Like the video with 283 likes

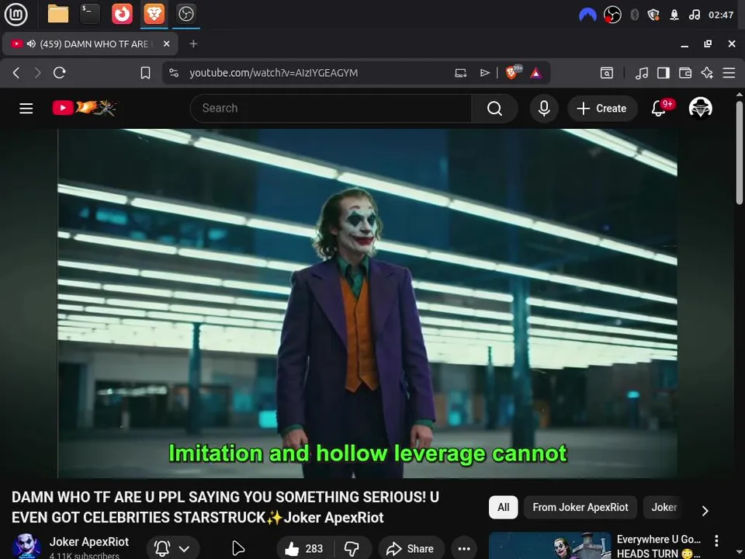(x=304, y=549)
